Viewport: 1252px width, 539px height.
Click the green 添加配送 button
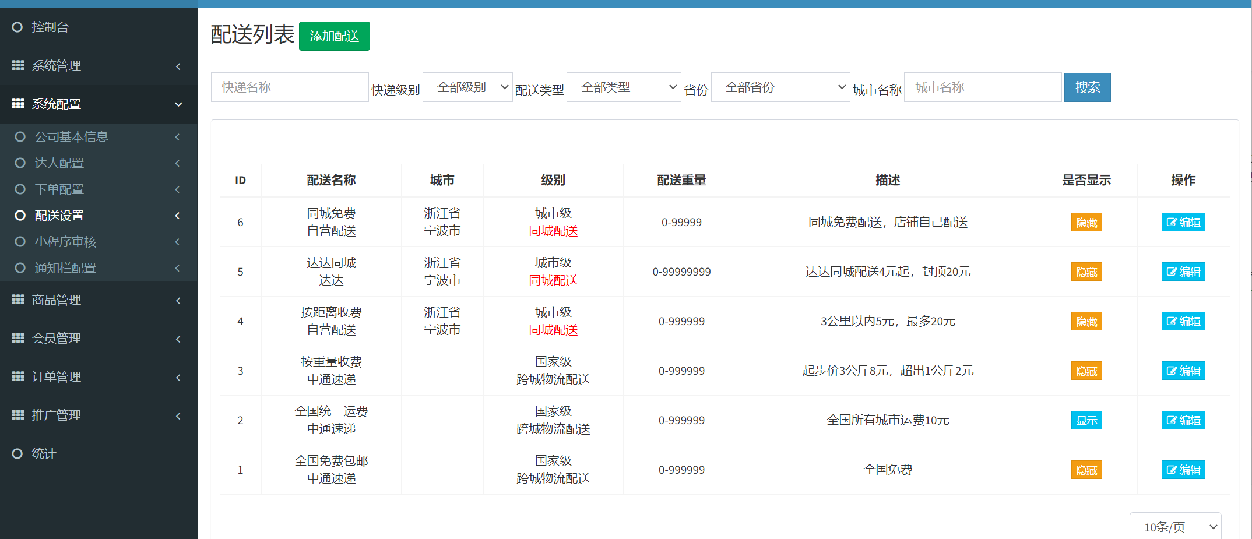pyautogui.click(x=334, y=36)
